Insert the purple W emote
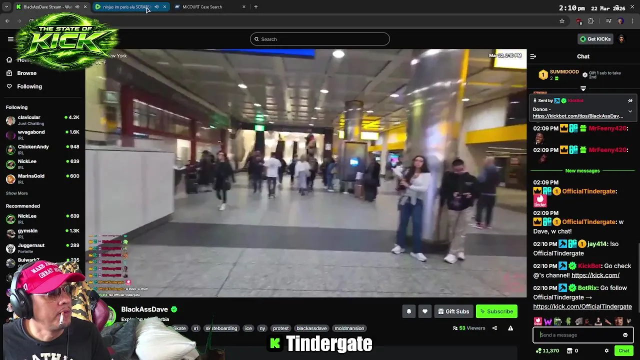 click(548, 321)
